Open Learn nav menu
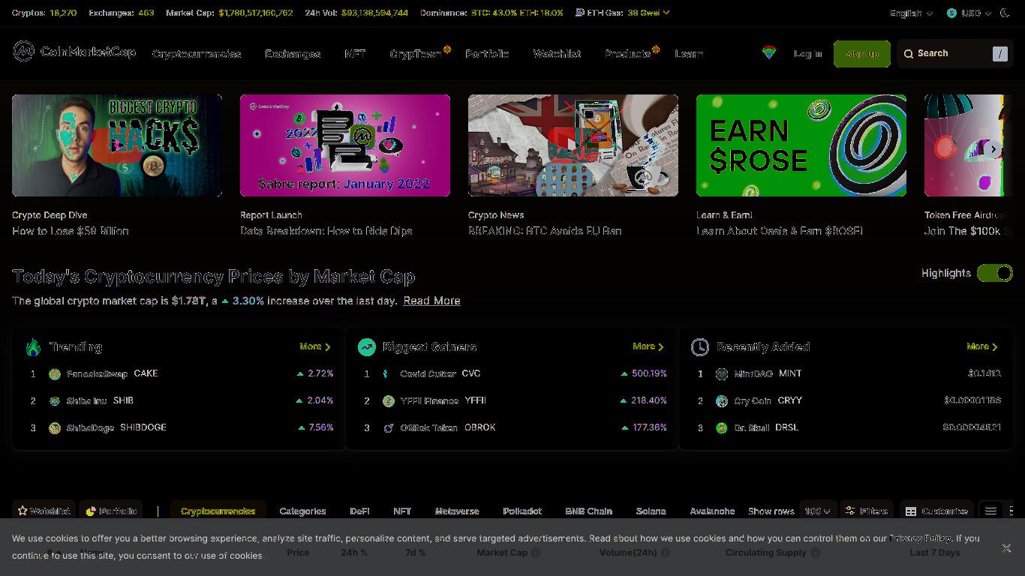Image resolution: width=1025 pixels, height=576 pixels. [x=689, y=54]
